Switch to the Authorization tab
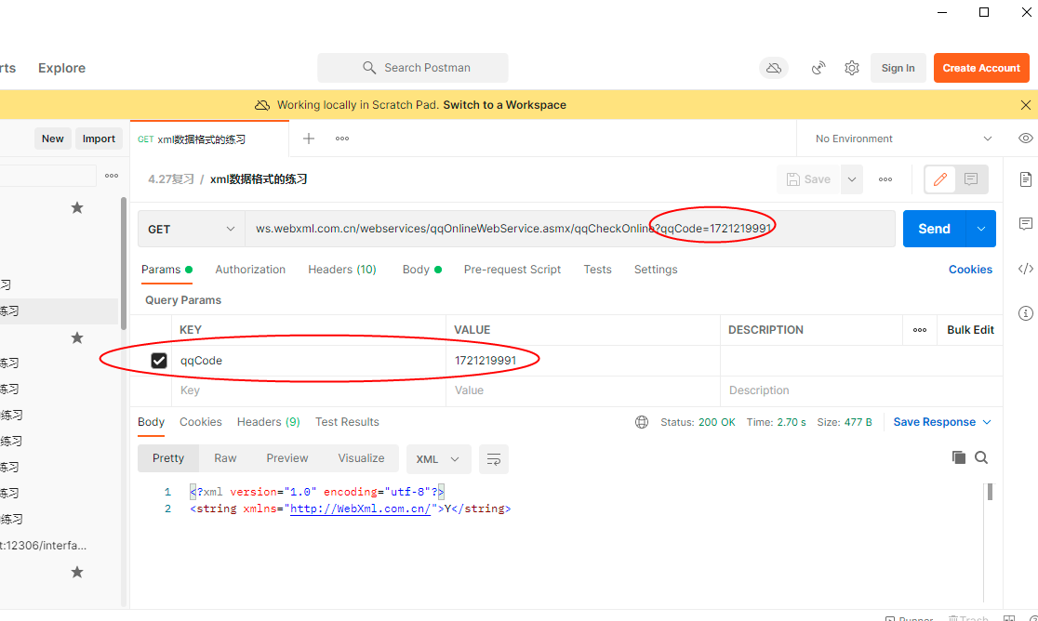 point(250,270)
